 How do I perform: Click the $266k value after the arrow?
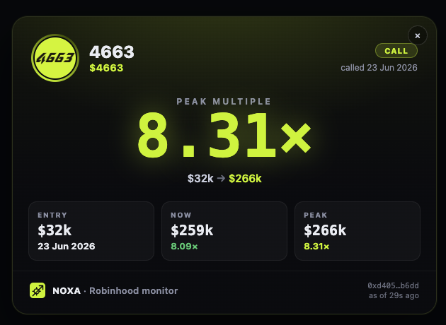pos(245,179)
